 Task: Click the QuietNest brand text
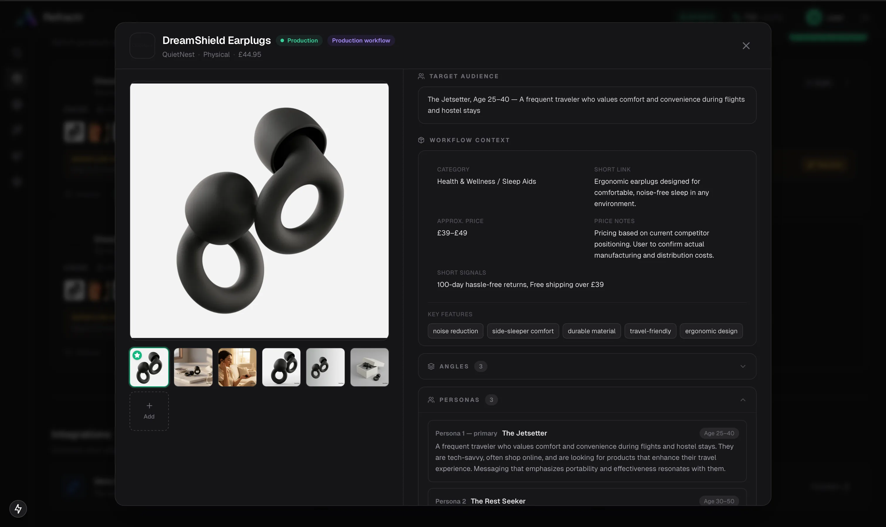178,55
